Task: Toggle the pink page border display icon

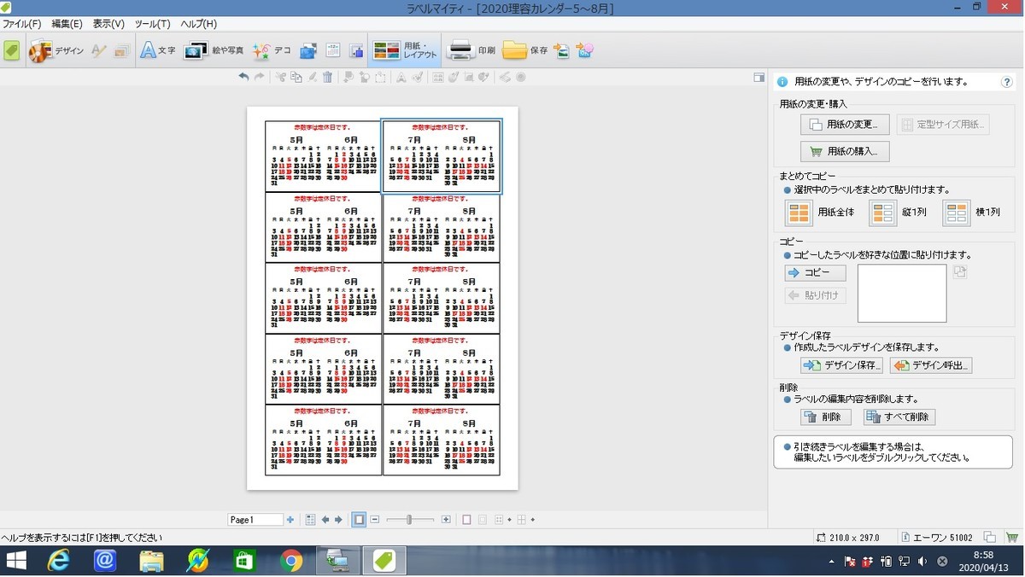Action: pos(466,519)
